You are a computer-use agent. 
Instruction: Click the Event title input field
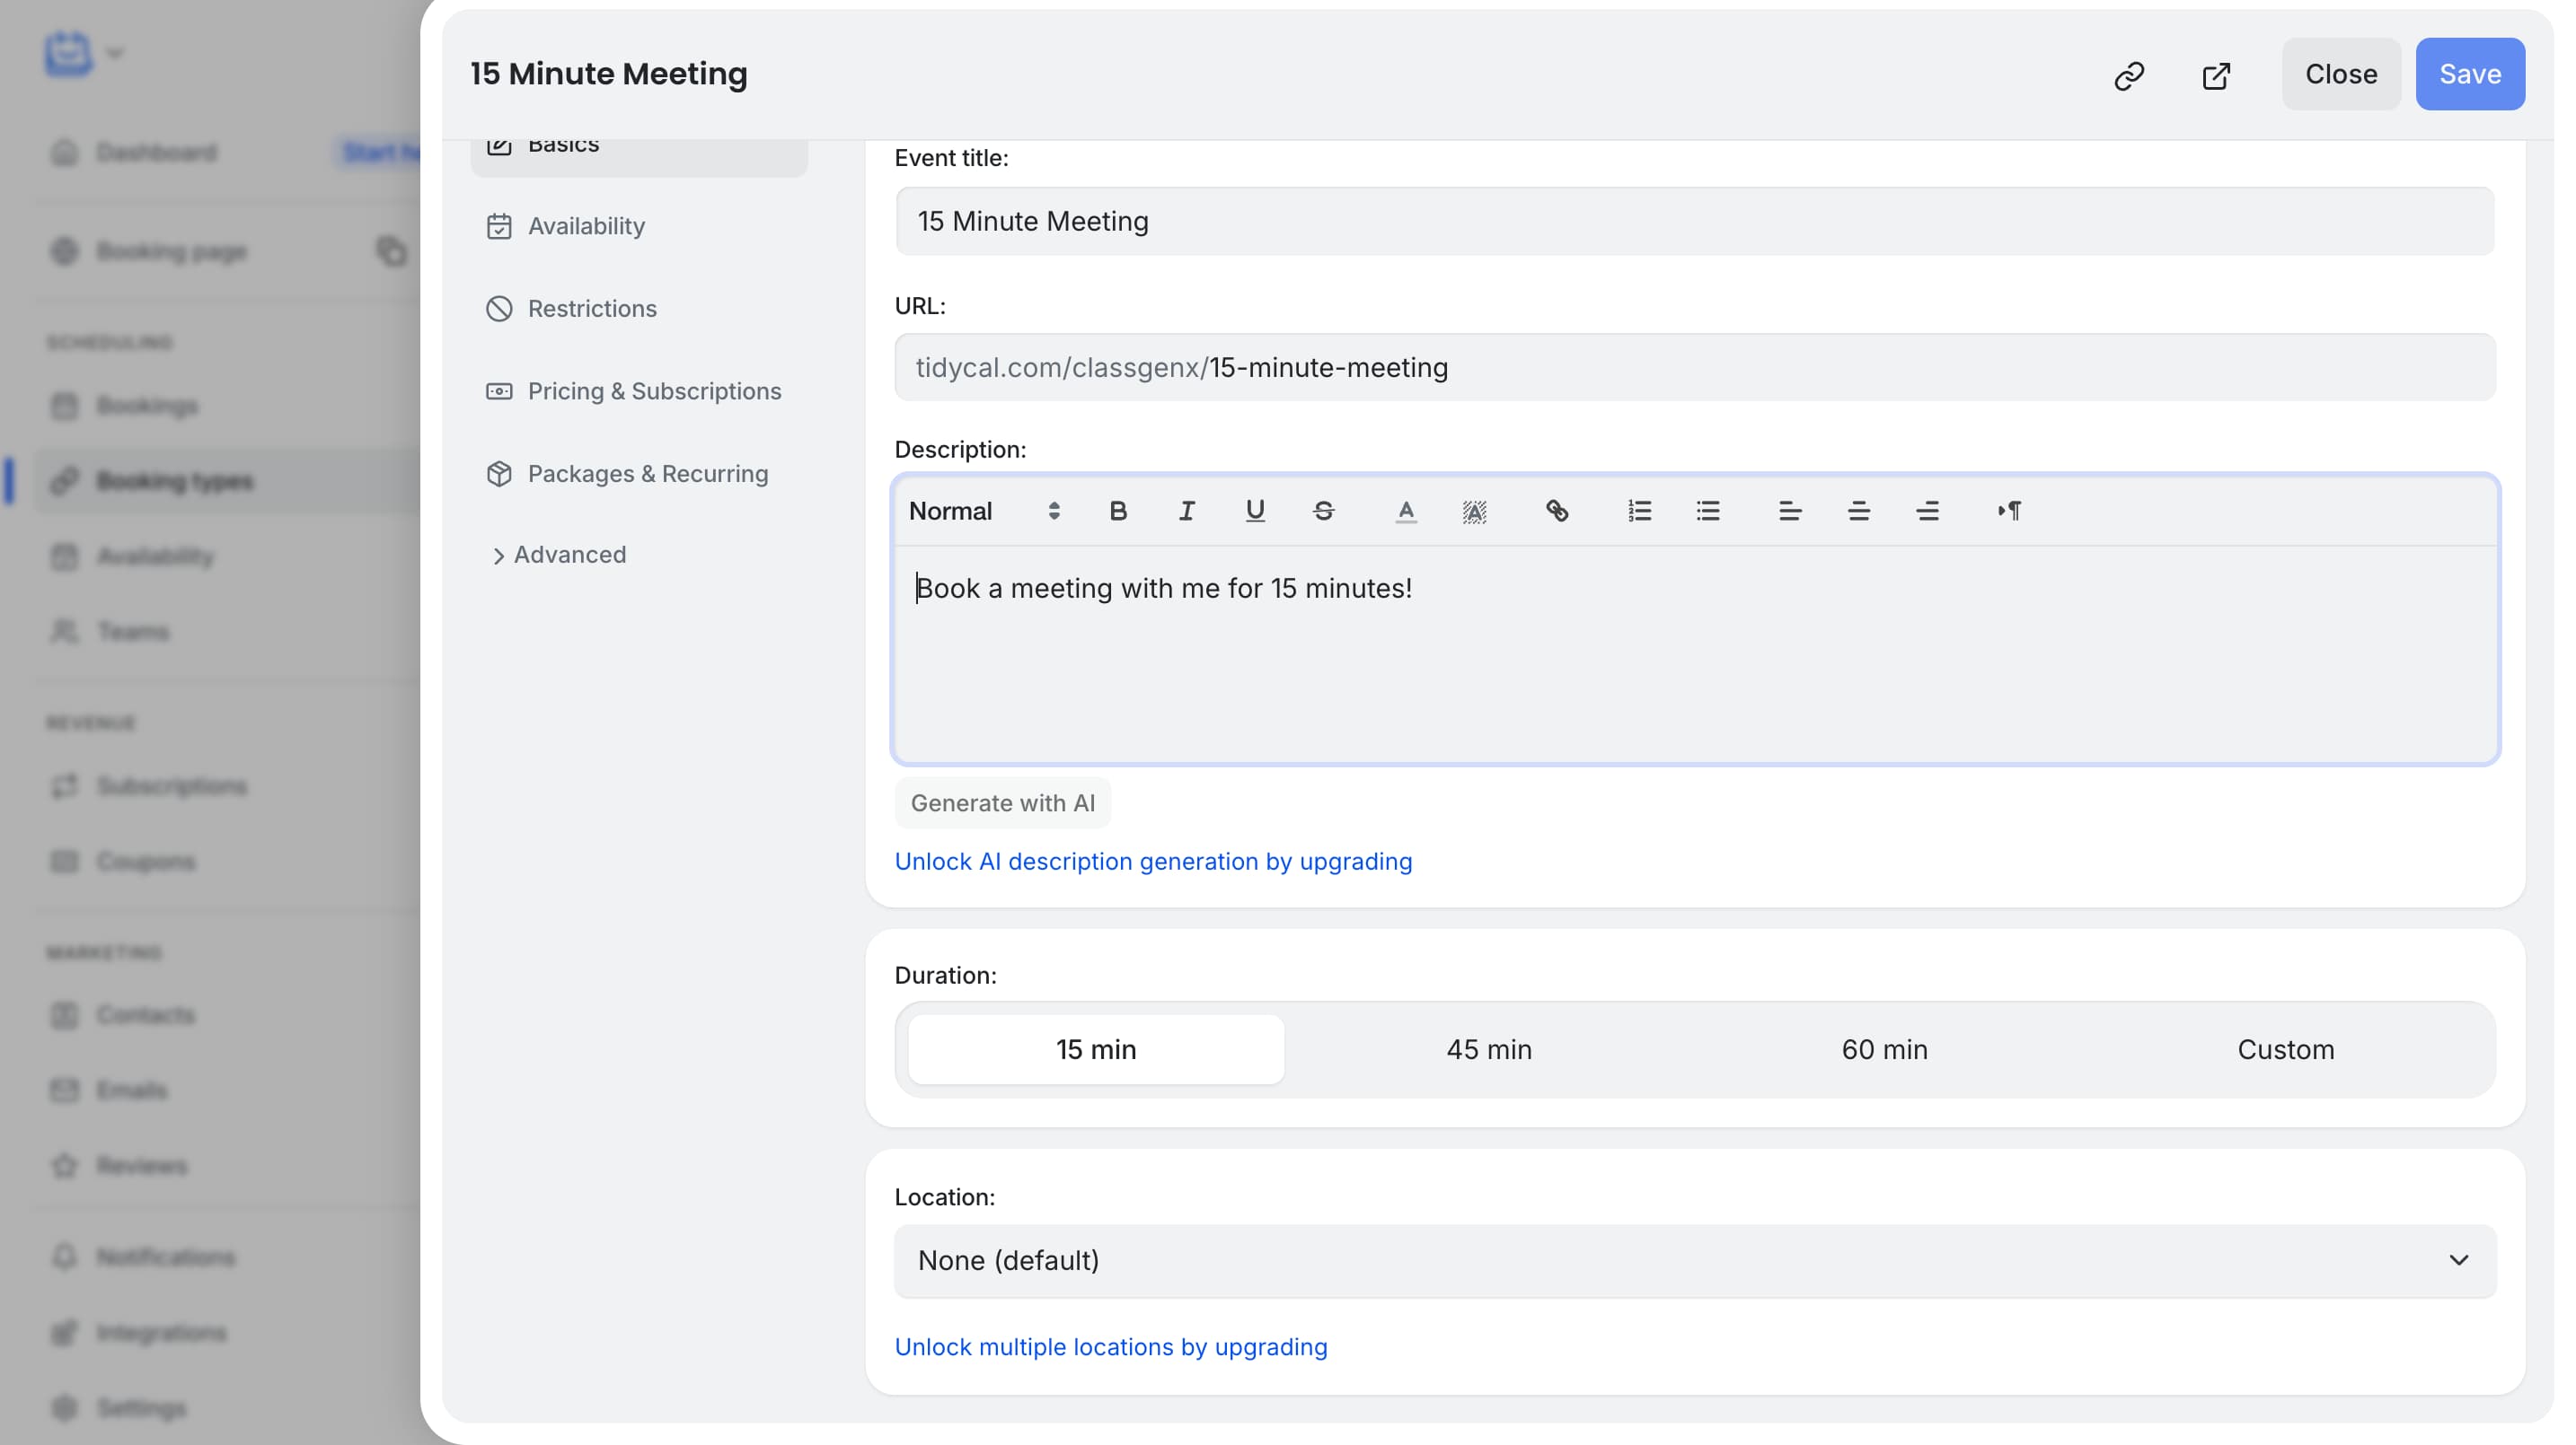tap(1695, 221)
